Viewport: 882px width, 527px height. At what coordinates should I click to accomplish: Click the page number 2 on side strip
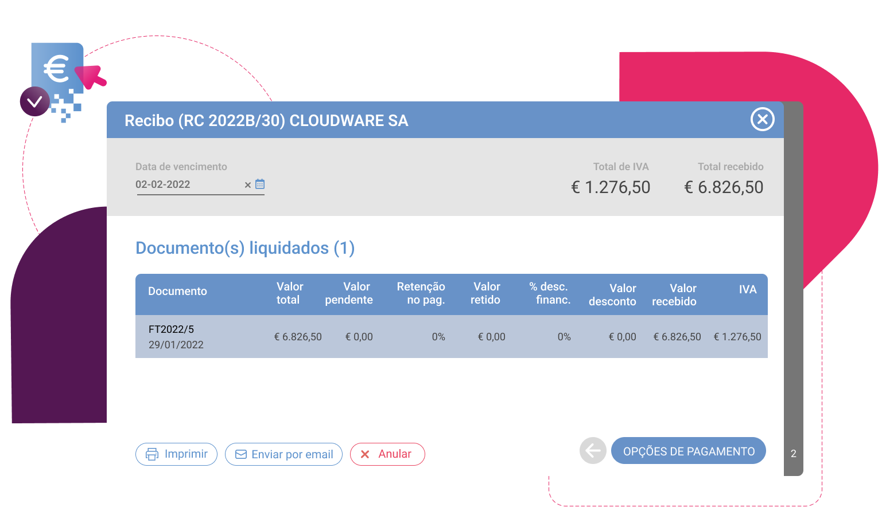[793, 454]
